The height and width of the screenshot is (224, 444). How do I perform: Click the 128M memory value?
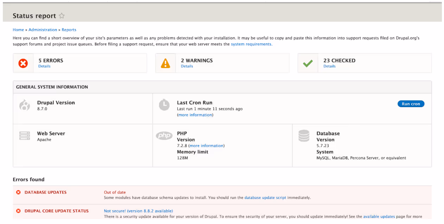182,158
